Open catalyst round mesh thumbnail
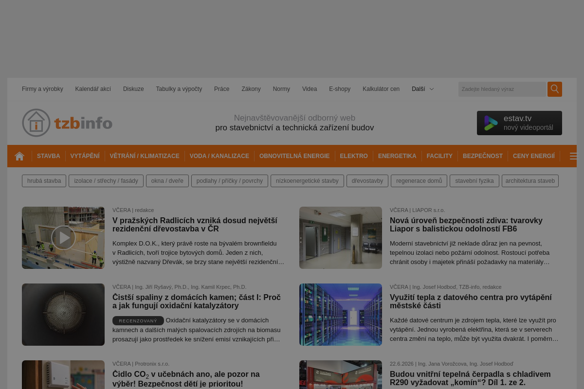Screen dimensions: 584x389 click(63, 315)
